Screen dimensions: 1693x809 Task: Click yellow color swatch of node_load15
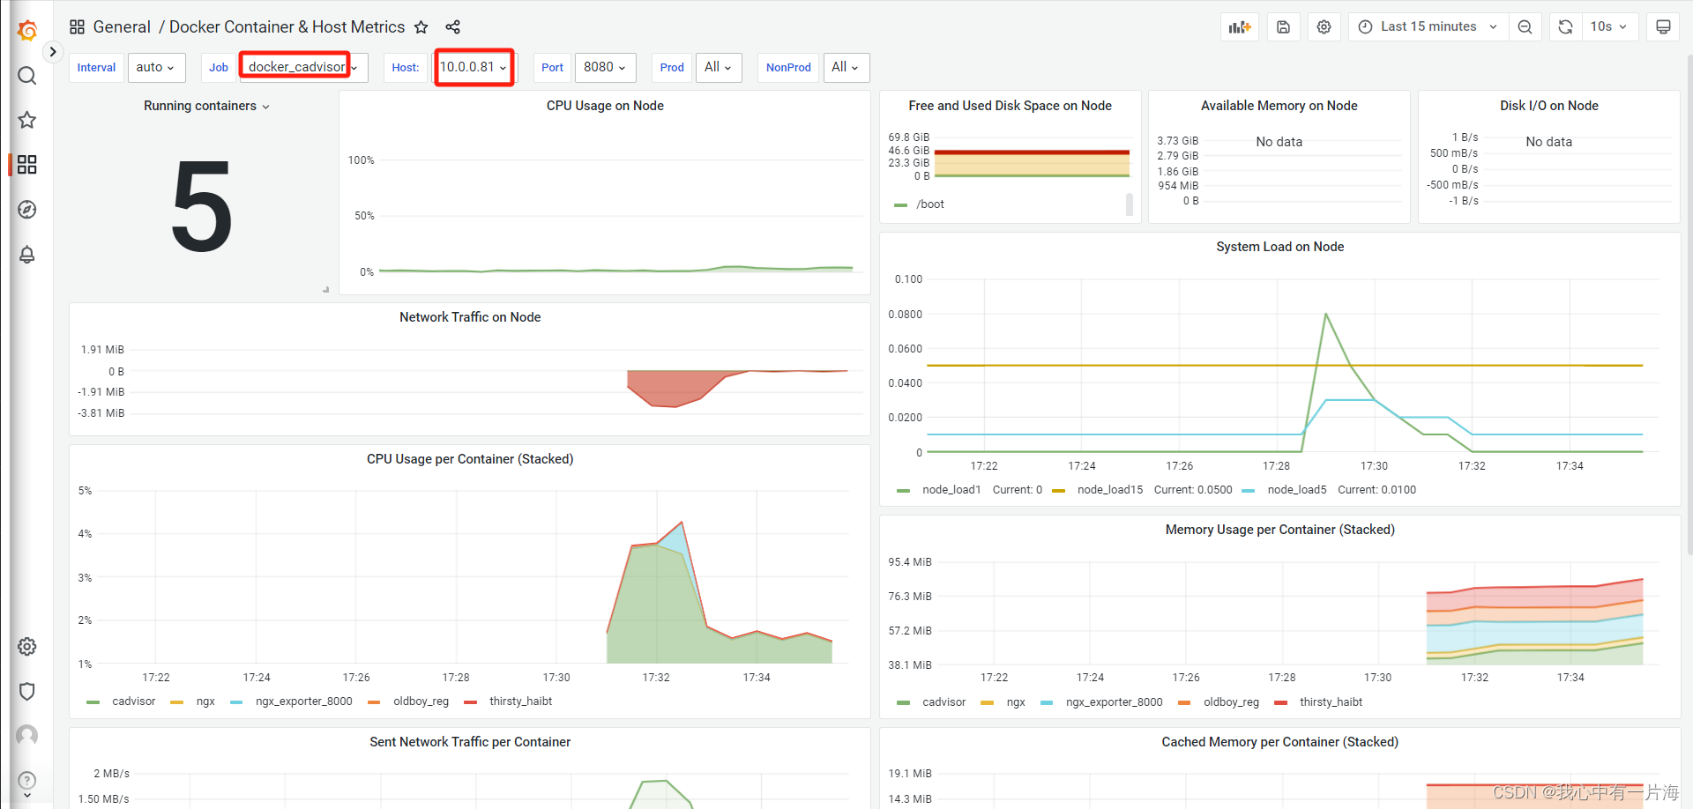(1059, 491)
